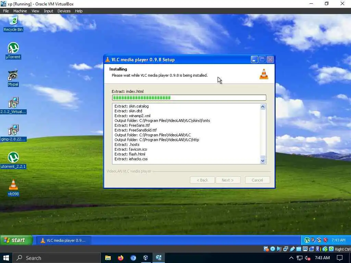Click the 'Extract: skin.catalog' log line

(131, 106)
